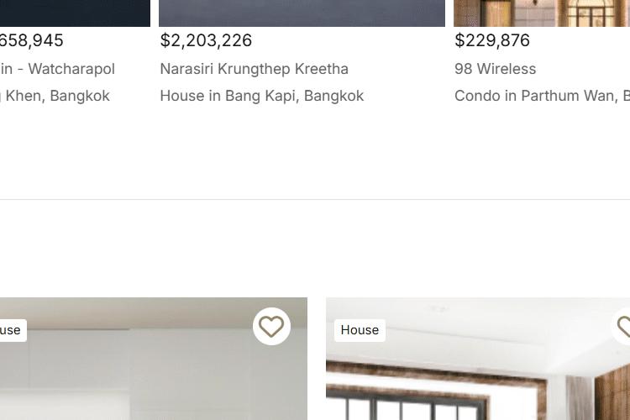This screenshot has height=420, width=630.
Task: Open the 98 Wireless building photo
Action: [x=542, y=13]
